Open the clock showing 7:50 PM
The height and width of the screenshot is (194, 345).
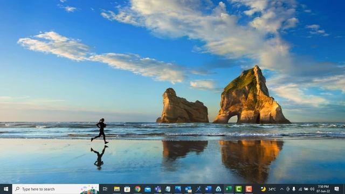[323, 189]
